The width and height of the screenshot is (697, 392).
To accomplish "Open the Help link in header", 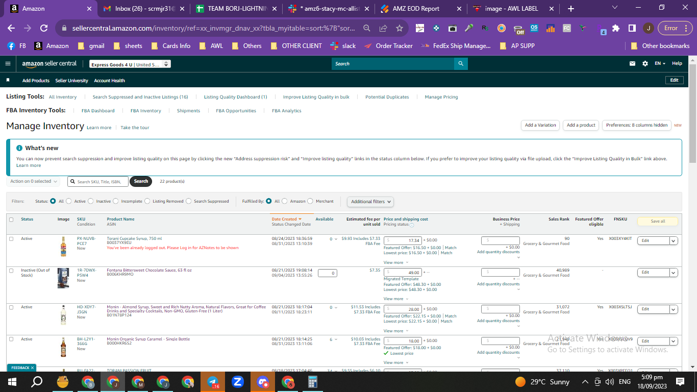I will tap(677, 63).
